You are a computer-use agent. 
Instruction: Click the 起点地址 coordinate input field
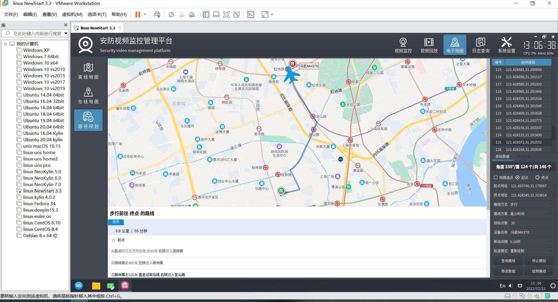(x=531, y=186)
